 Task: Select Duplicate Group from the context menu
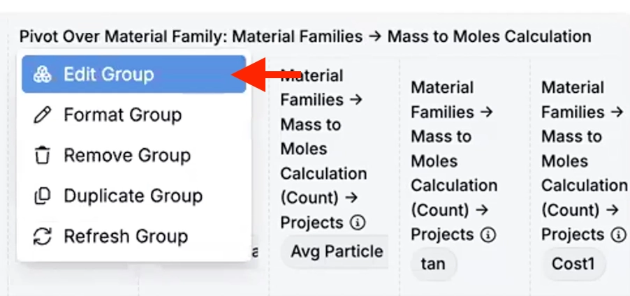(133, 196)
